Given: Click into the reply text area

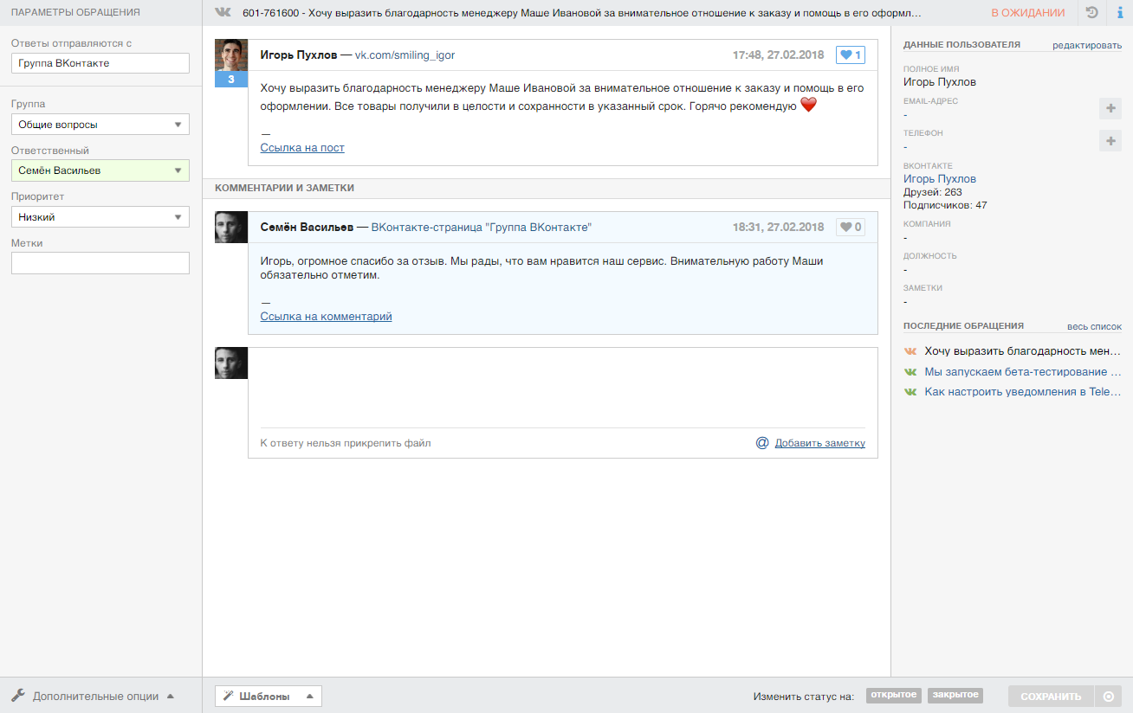Looking at the screenshot, I should (563, 388).
